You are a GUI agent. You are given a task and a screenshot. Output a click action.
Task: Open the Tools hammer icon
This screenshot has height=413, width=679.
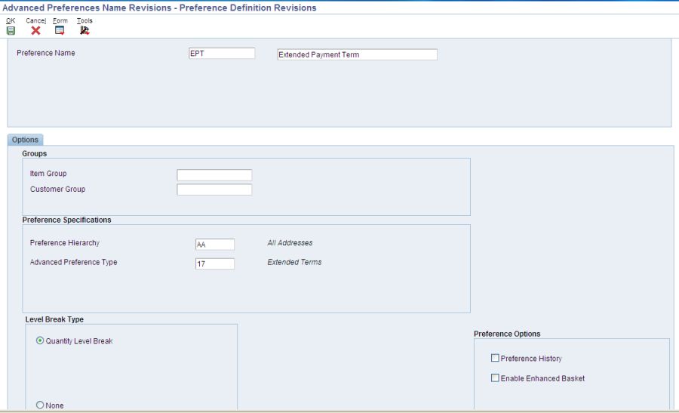84,31
